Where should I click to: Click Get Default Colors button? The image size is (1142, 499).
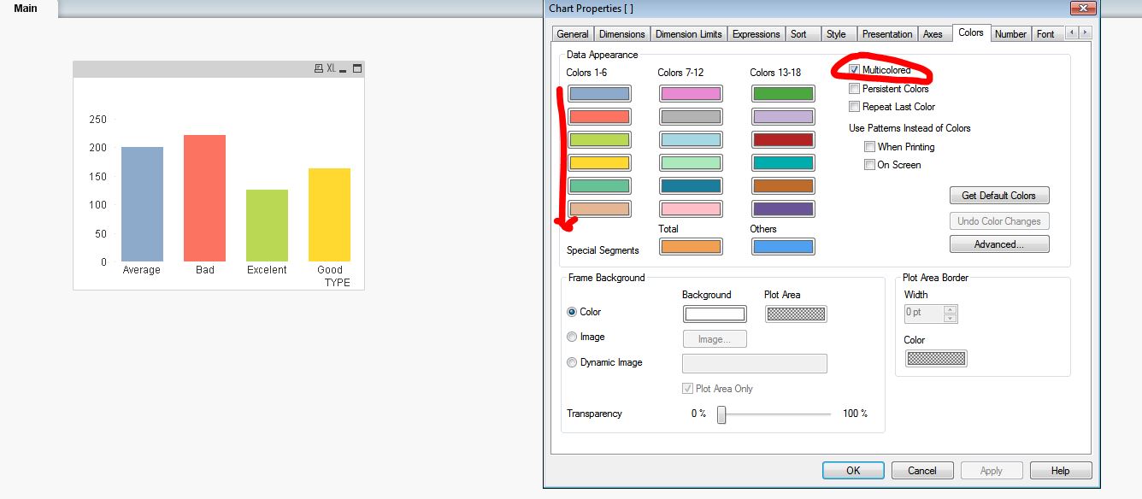999,196
